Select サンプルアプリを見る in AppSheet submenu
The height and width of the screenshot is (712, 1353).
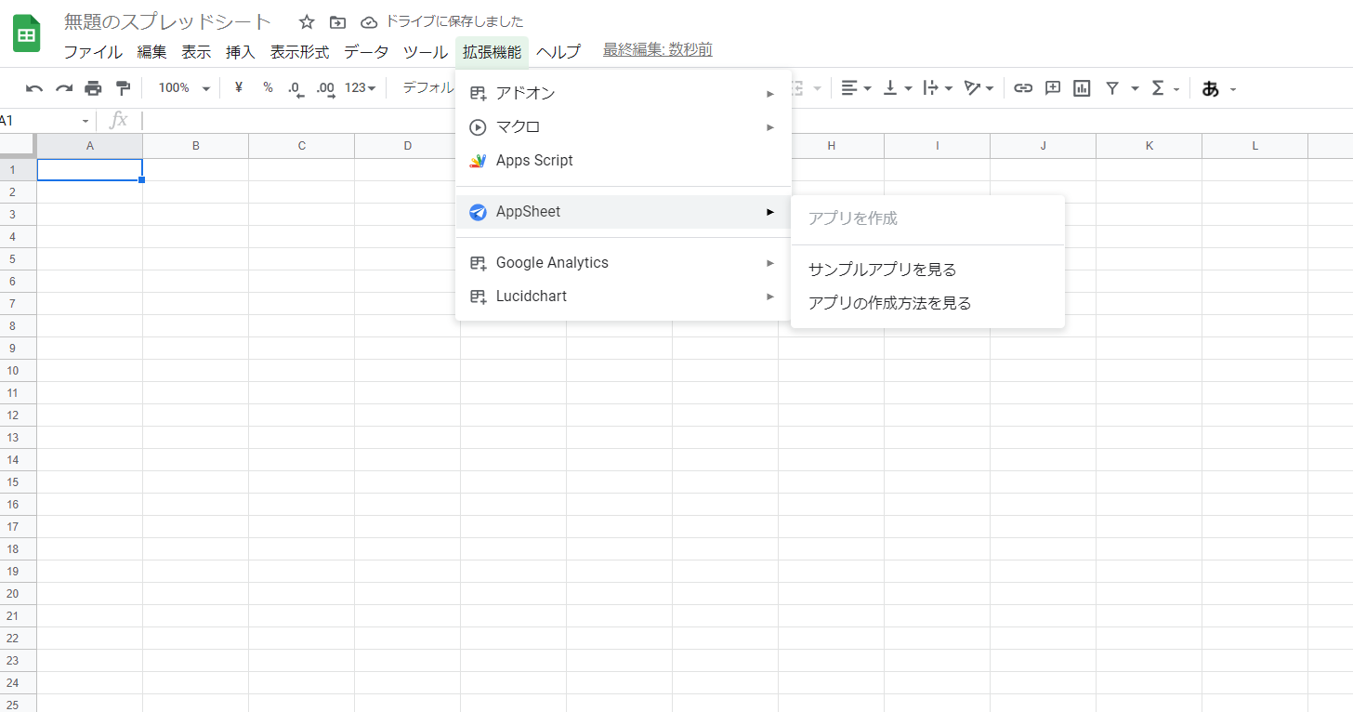882,270
